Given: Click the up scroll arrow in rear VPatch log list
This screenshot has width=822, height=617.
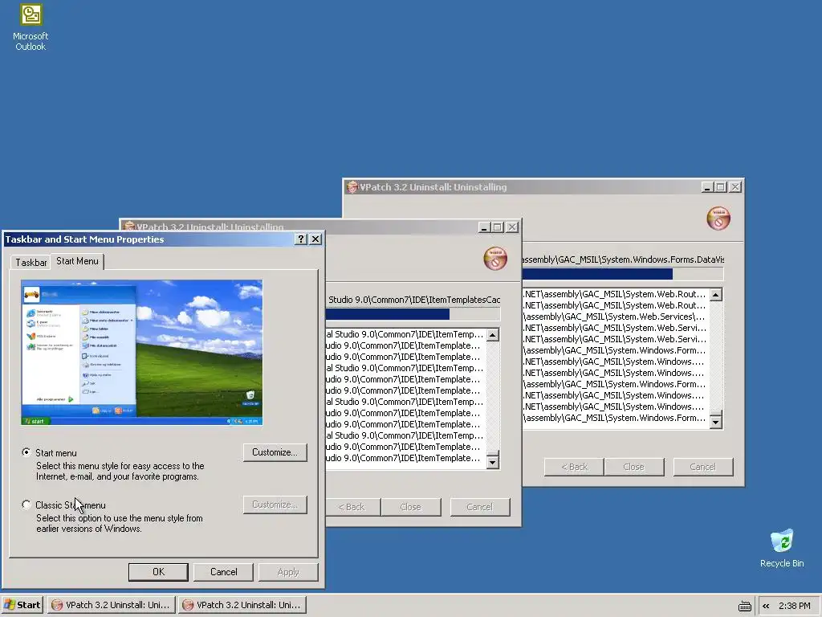Looking at the screenshot, I should click(x=716, y=294).
